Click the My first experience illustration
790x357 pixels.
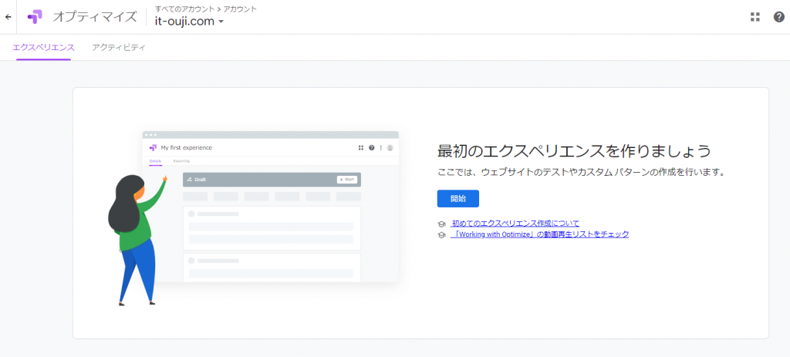[253, 218]
